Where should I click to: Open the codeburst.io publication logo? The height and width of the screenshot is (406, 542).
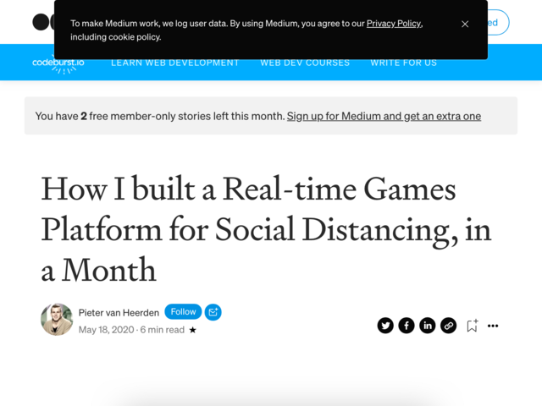58,64
